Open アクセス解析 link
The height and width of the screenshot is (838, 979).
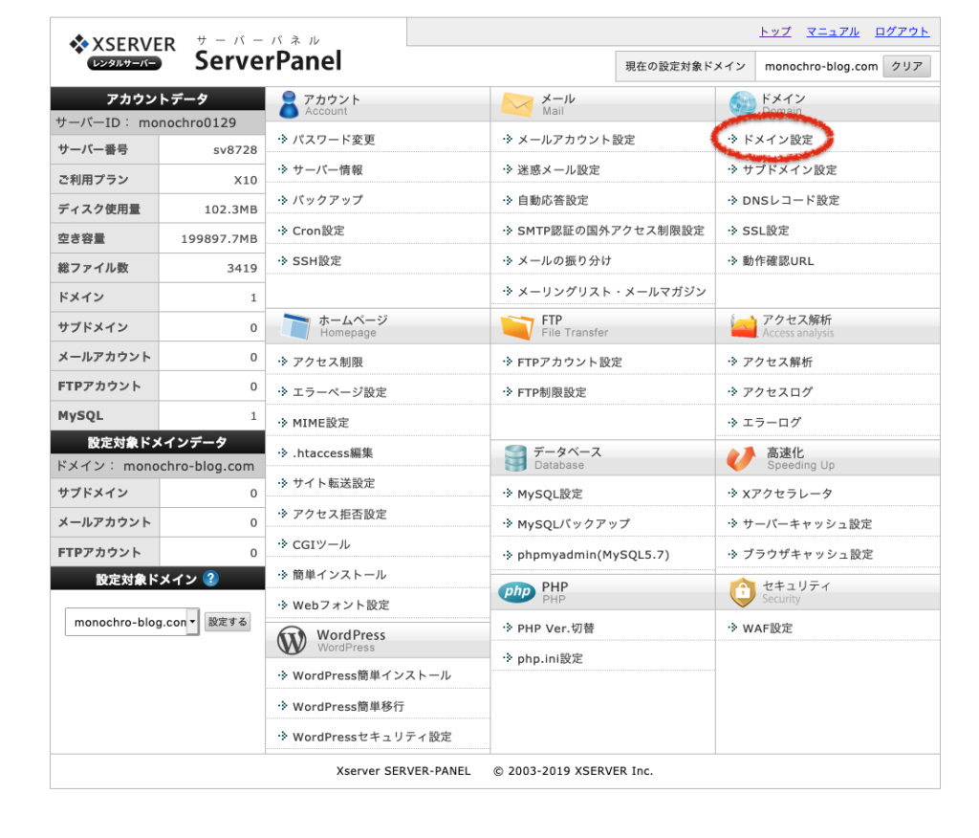[777, 362]
